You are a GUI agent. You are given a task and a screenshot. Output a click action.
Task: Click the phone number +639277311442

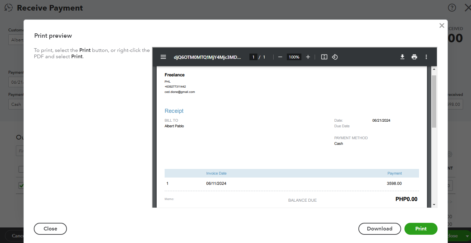tap(175, 87)
